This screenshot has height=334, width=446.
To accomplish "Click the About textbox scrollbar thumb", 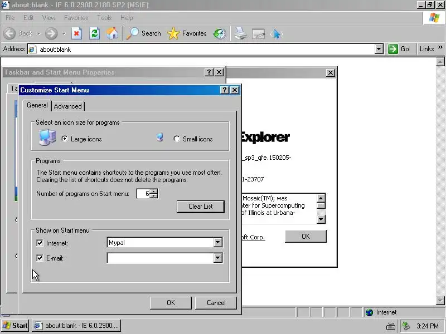I will click(321, 205).
